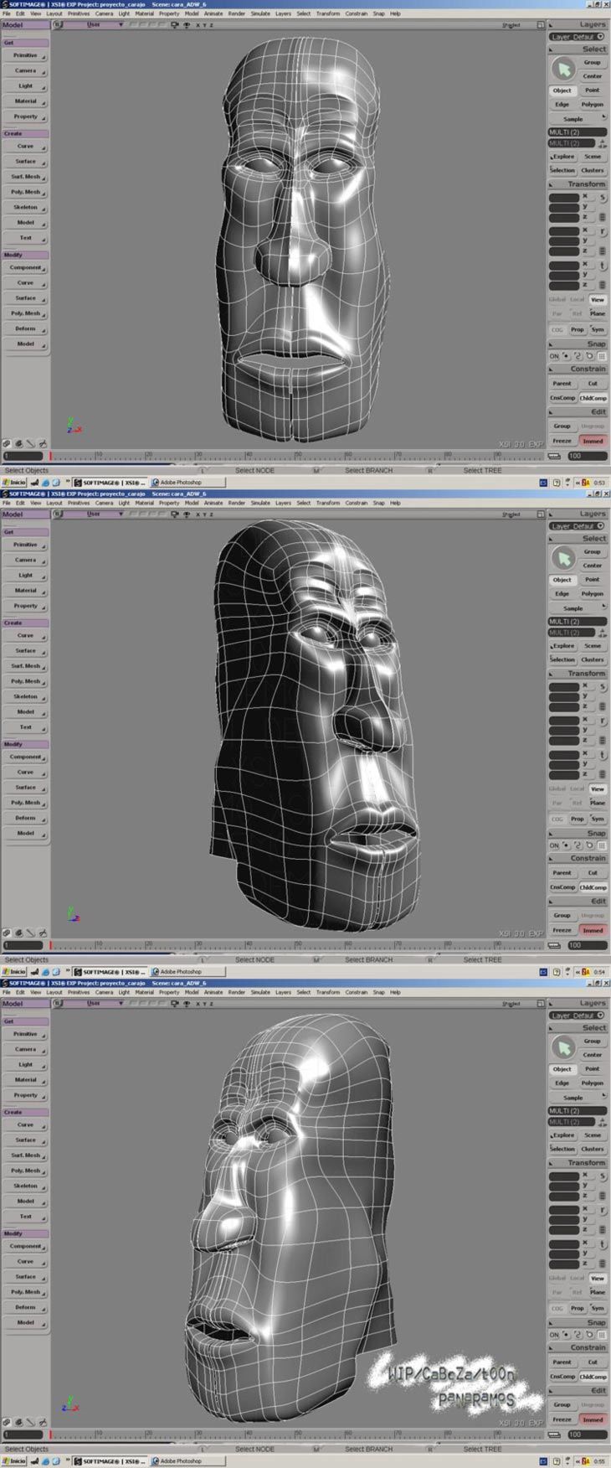The height and width of the screenshot is (1468, 611).
Task: Open the Constrain menu in bottom XSI window
Action: pyautogui.click(x=357, y=992)
